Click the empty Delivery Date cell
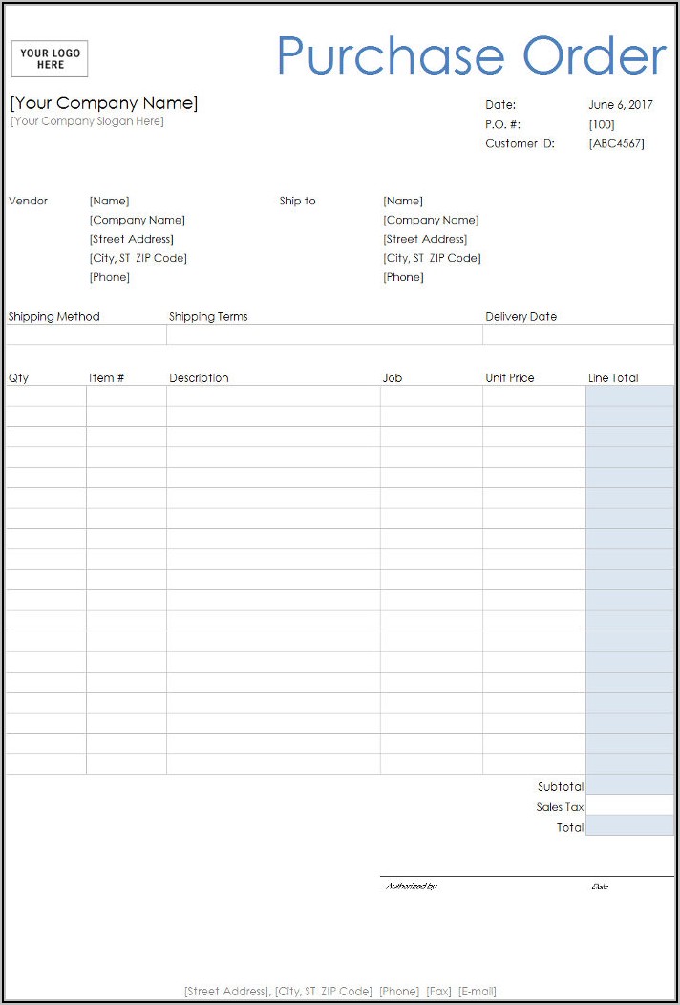The width and height of the screenshot is (680, 1005). pos(578,334)
